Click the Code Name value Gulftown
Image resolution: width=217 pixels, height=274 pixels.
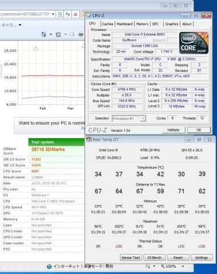129,40
